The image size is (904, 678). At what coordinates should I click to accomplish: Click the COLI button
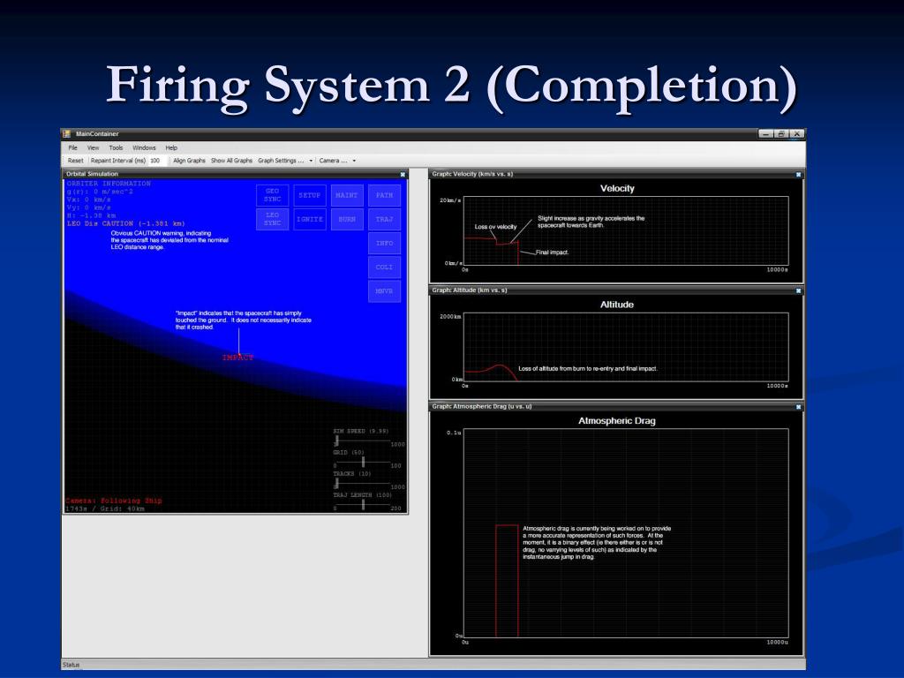coord(385,267)
